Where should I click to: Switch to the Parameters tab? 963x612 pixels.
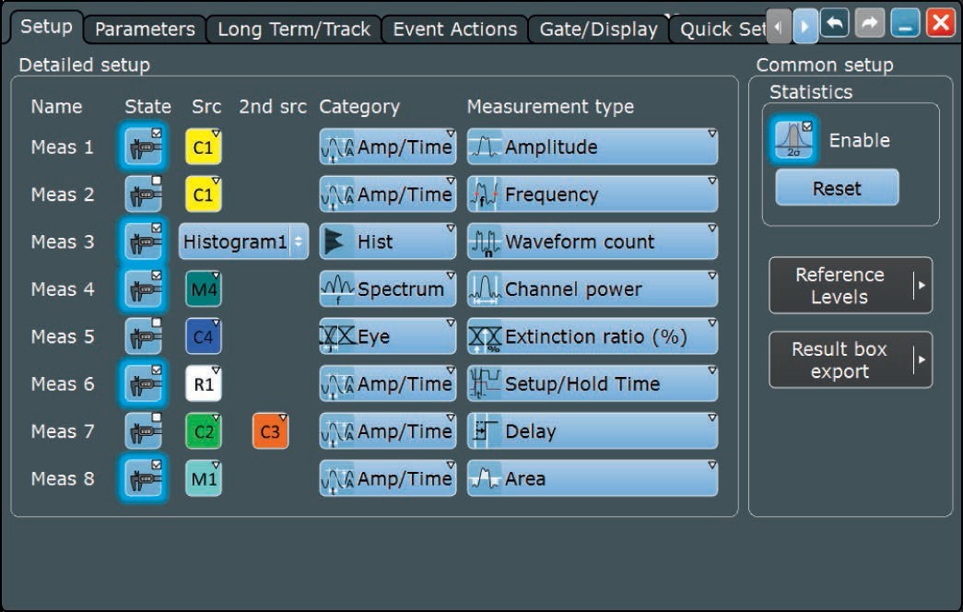[145, 29]
